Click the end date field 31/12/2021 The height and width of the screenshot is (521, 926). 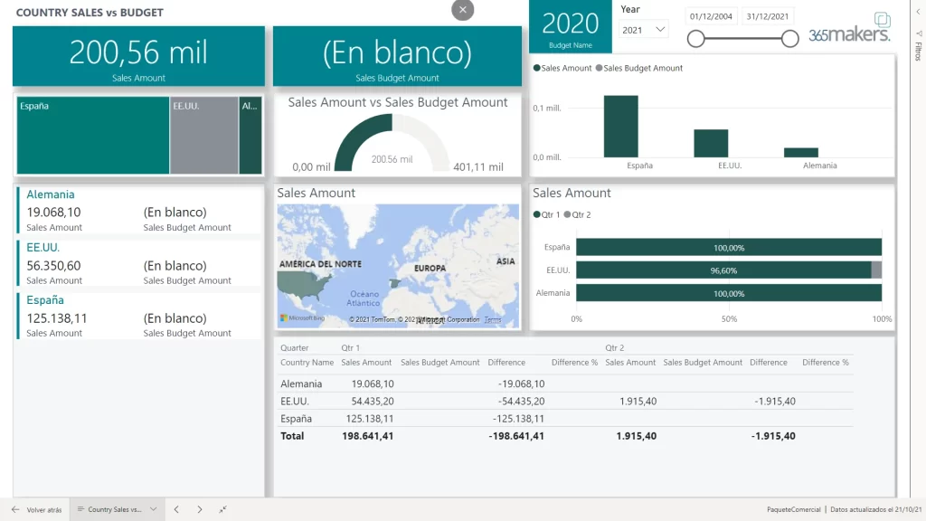pos(767,16)
